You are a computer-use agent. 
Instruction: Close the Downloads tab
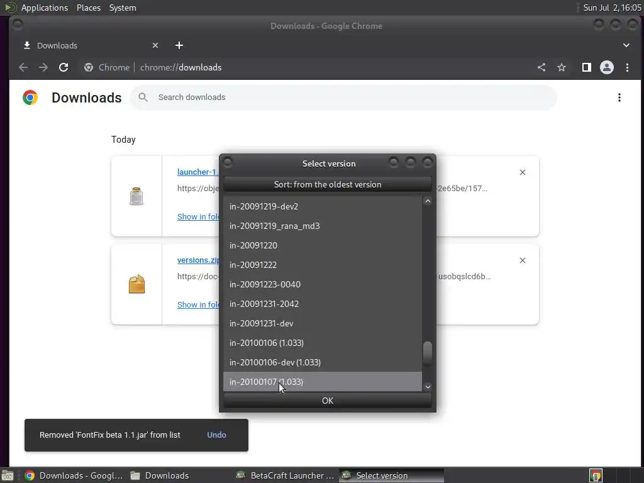pos(155,45)
